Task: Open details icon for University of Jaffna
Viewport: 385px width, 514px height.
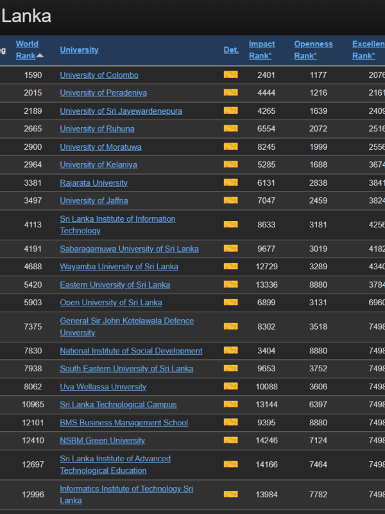Action: click(230, 200)
